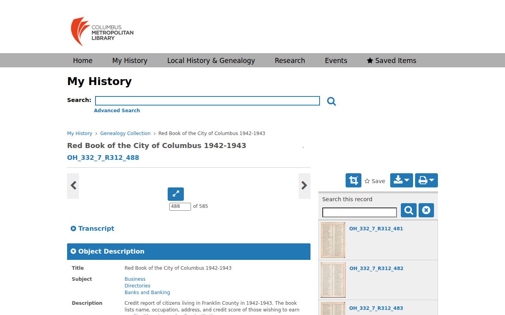Viewport: 505px width, 315px height.
Task: Select the crop image tool
Action: (353, 180)
